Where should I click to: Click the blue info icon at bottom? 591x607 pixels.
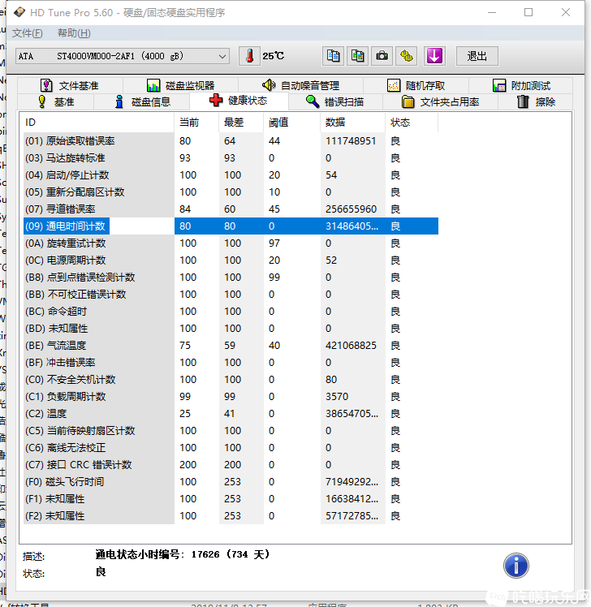point(516,566)
